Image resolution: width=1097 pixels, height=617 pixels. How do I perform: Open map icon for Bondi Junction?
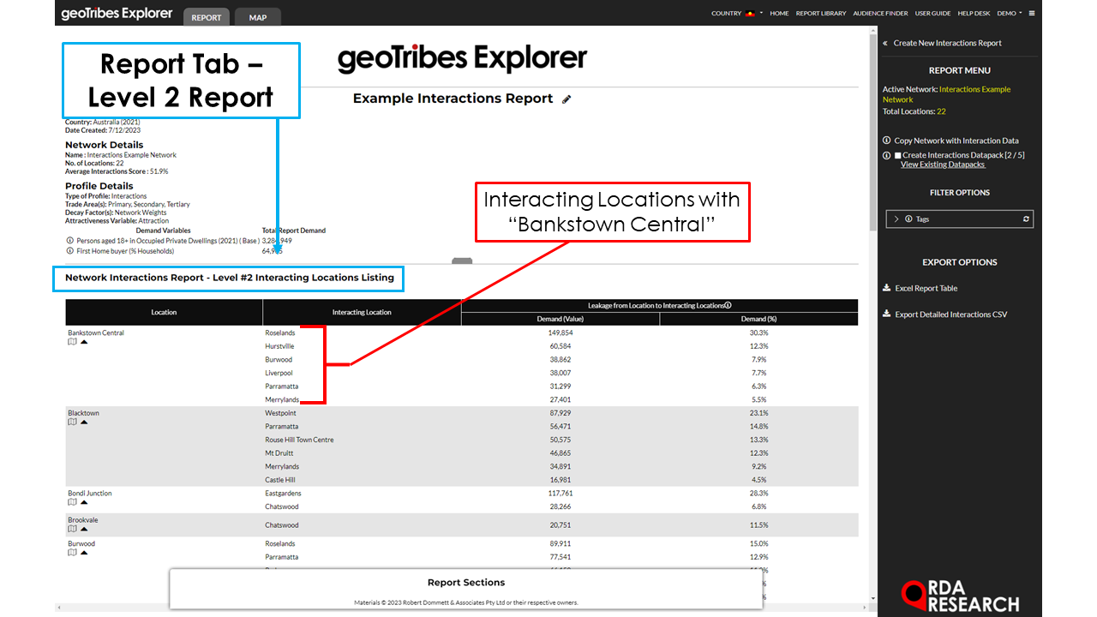[72, 502]
